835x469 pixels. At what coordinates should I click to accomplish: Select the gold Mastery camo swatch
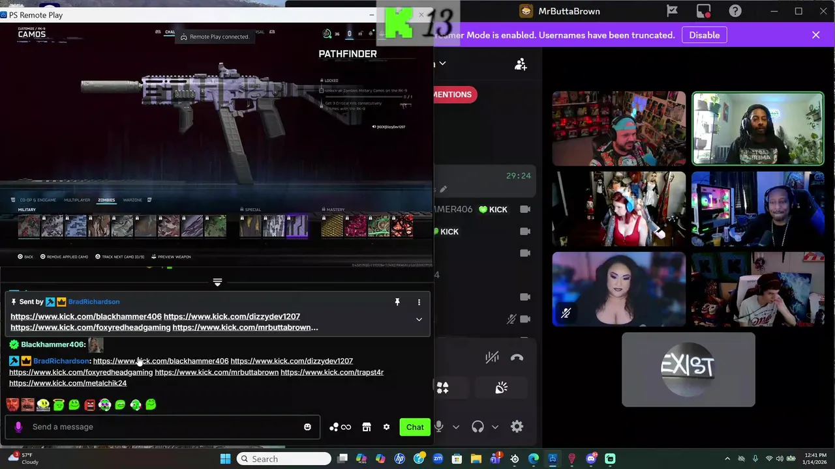point(333,225)
